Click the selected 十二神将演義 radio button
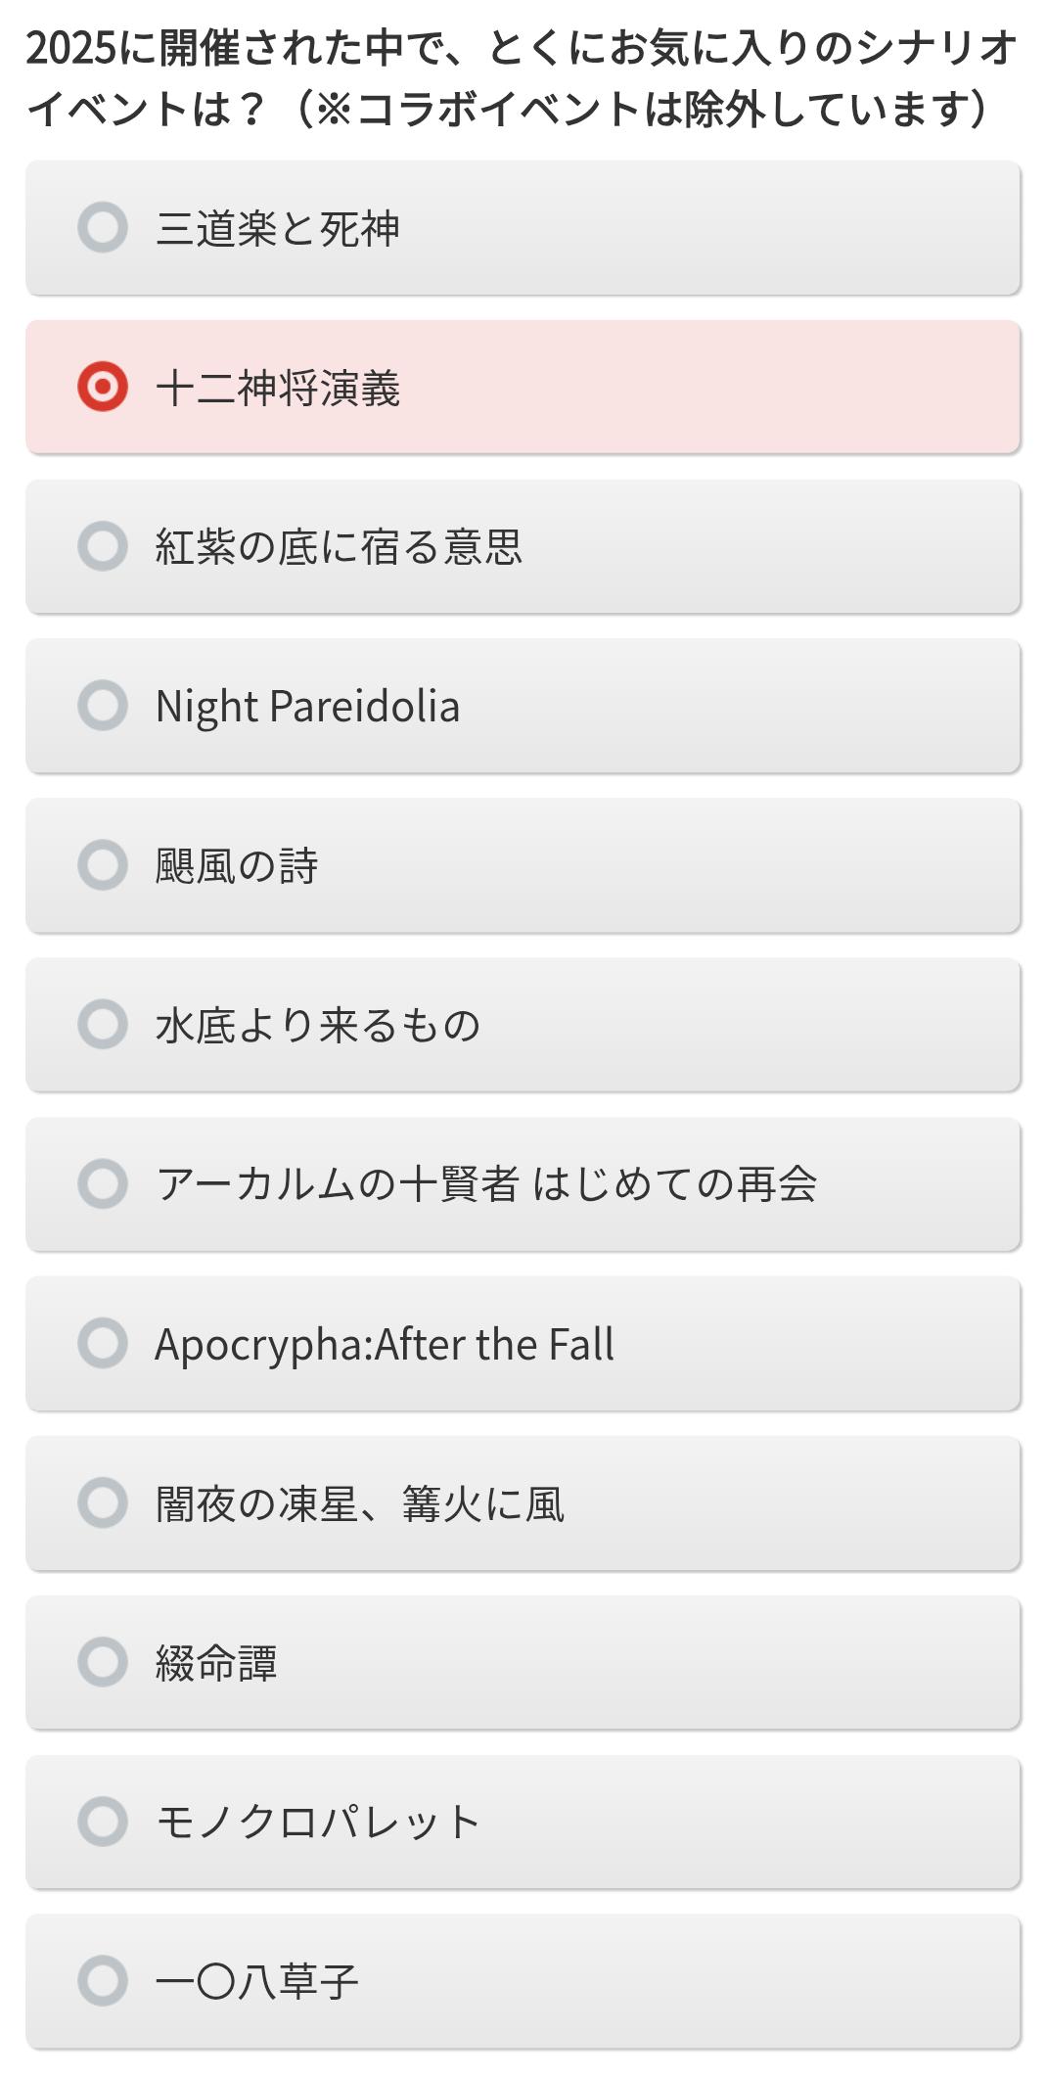 103,387
